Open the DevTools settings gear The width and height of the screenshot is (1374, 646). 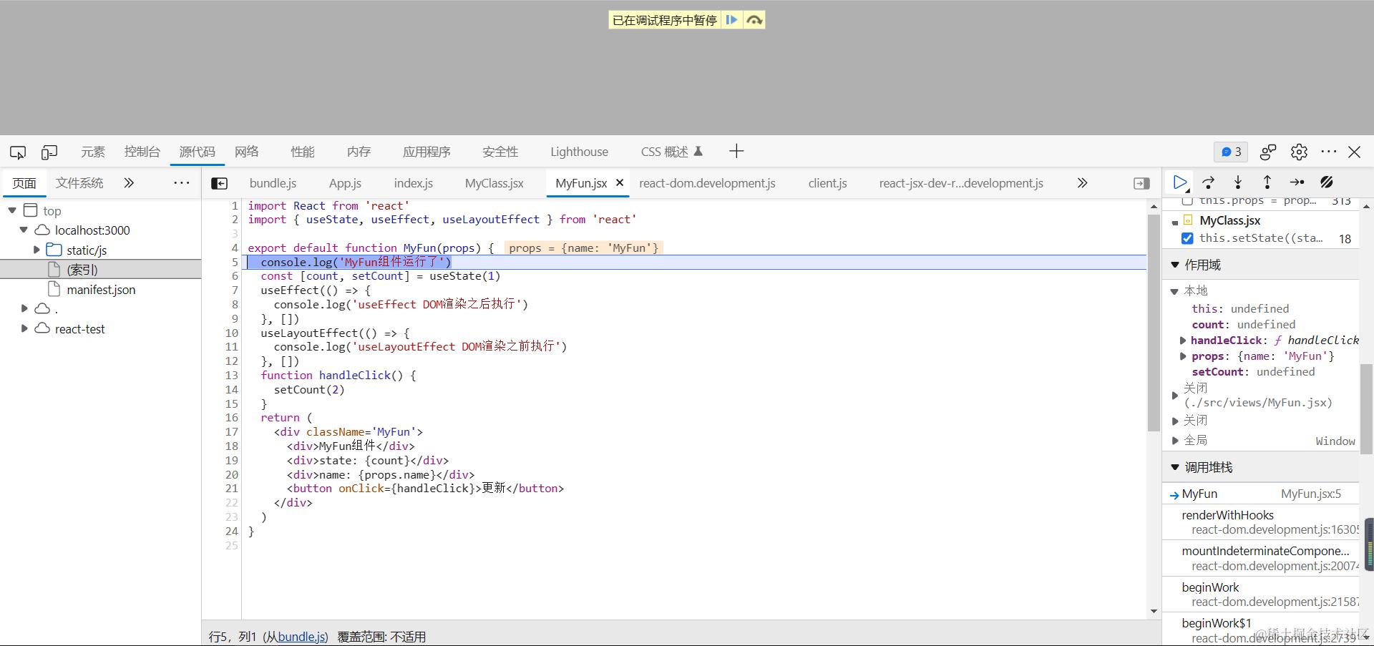(x=1298, y=152)
